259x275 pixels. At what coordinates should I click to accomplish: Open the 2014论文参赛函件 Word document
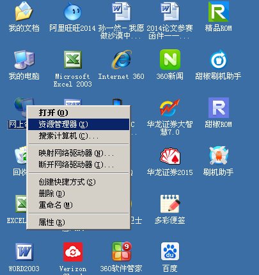click(169, 12)
